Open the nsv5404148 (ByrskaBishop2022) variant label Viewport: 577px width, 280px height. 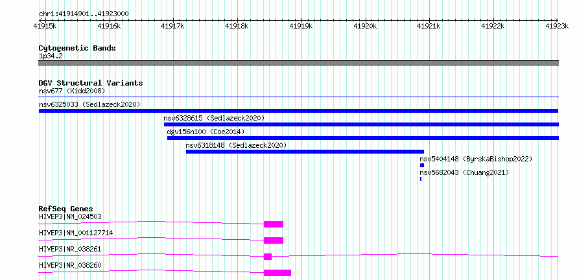[x=476, y=159]
